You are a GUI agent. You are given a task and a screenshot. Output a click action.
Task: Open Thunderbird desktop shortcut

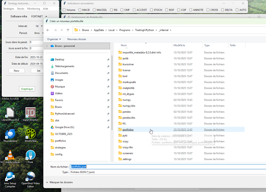(9, 134)
